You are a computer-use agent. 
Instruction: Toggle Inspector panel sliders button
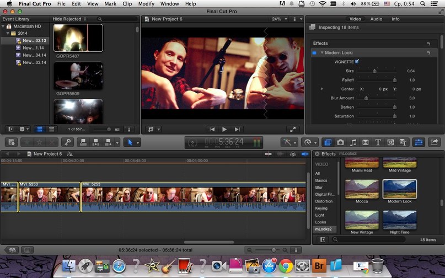click(419, 142)
